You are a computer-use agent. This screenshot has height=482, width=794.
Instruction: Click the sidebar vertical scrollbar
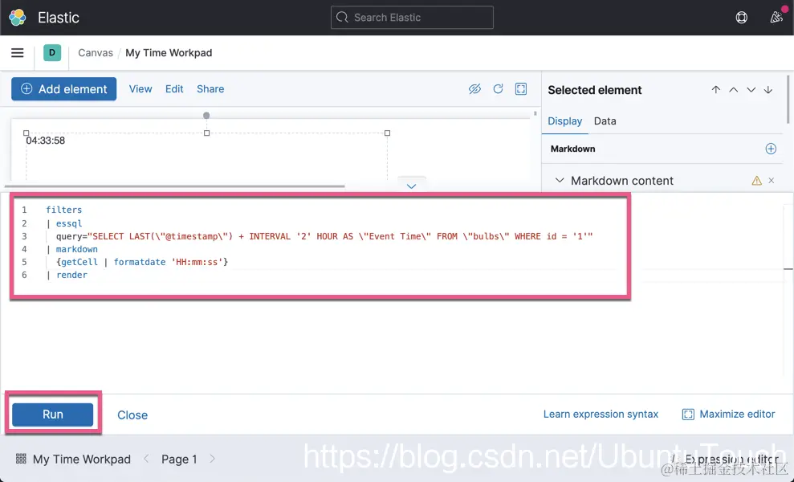[x=788, y=100]
